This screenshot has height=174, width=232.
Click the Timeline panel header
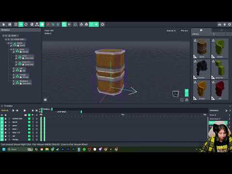(8, 106)
